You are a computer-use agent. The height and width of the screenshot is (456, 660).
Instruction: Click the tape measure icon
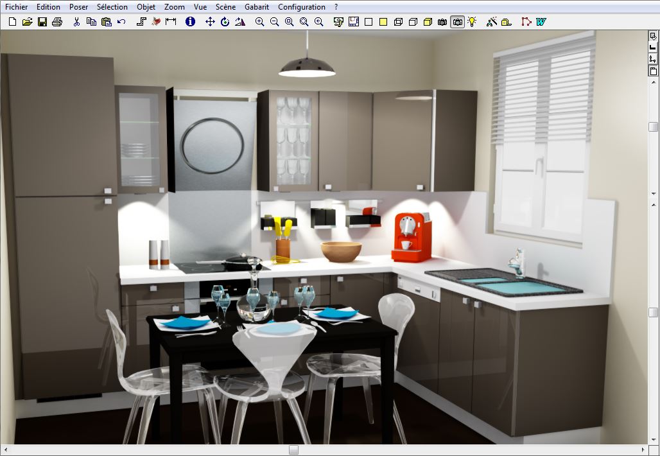click(x=507, y=22)
